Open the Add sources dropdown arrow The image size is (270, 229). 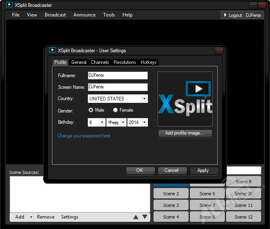point(31,217)
